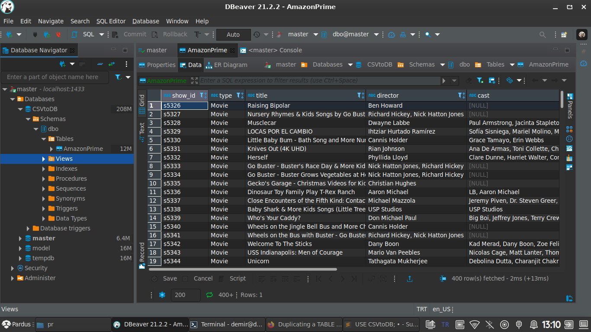Click the blue settings gear beside fetch size
The width and height of the screenshot is (591, 332).
162,295
